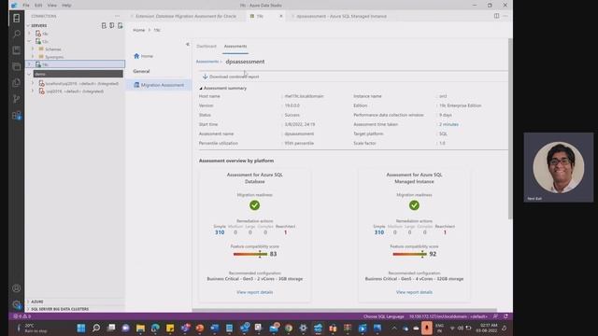Expand SQL SERVER BIG DATA CLUSTERS section
The height and width of the screenshot is (336, 598).
point(28,309)
